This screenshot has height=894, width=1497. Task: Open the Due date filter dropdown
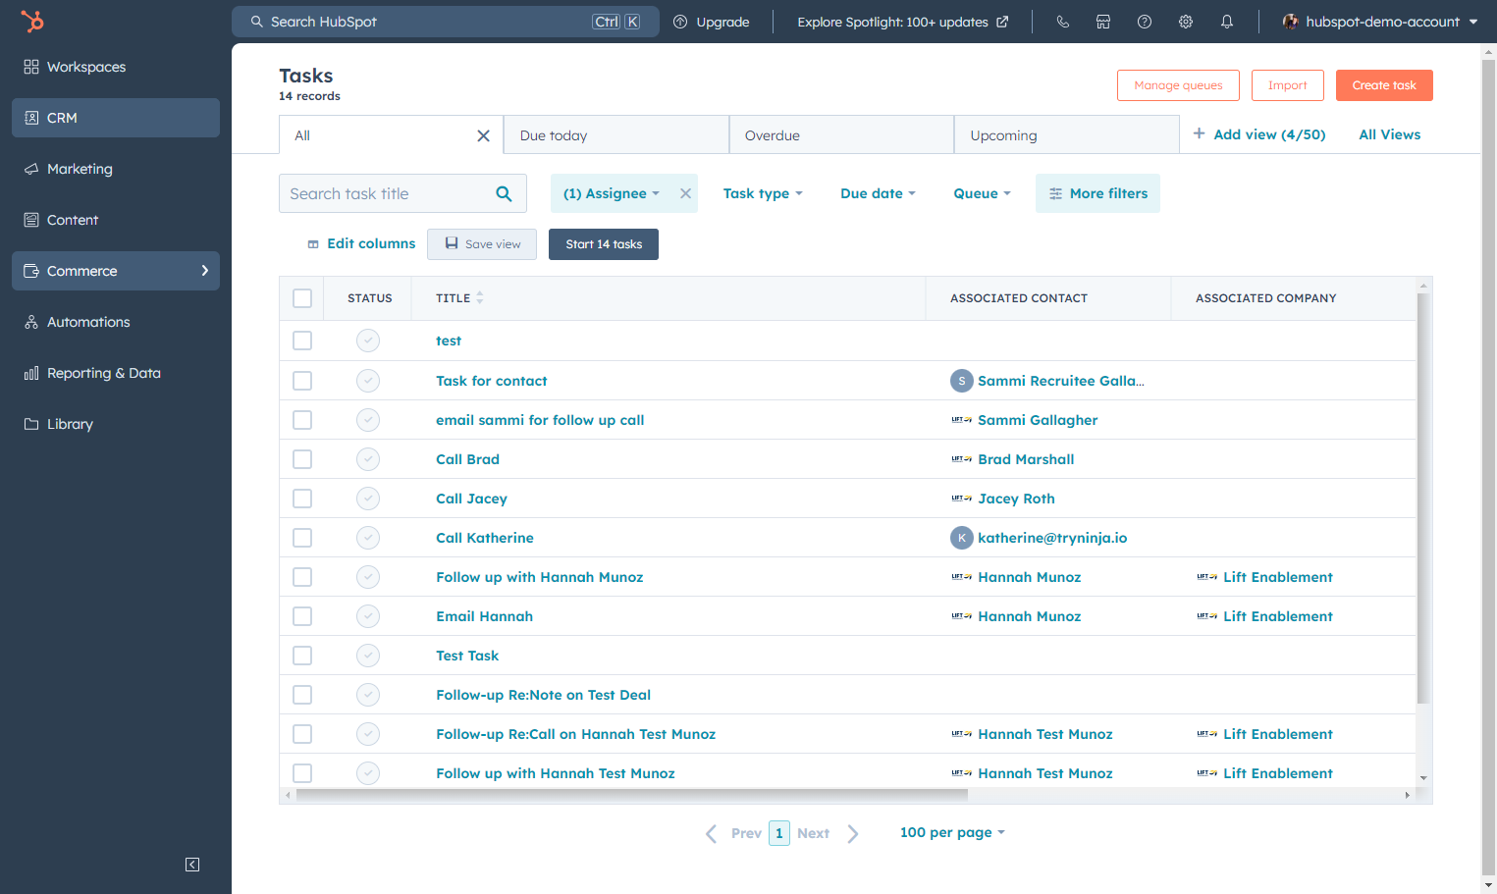click(x=878, y=194)
